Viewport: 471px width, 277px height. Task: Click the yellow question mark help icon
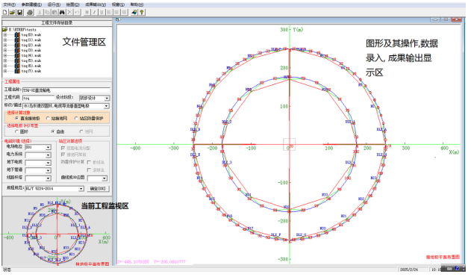coord(142,12)
